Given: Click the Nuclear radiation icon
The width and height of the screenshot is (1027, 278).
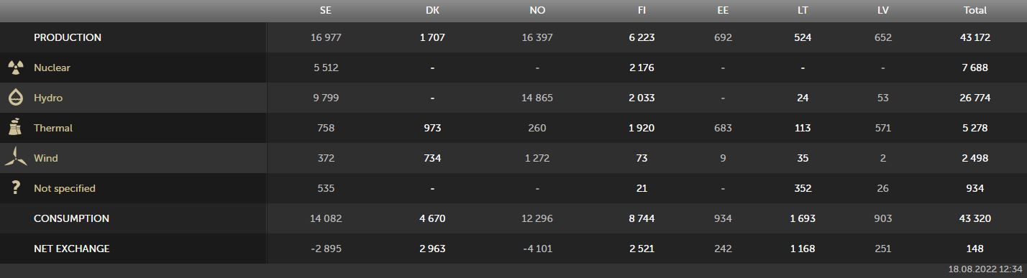Looking at the screenshot, I should [15, 68].
